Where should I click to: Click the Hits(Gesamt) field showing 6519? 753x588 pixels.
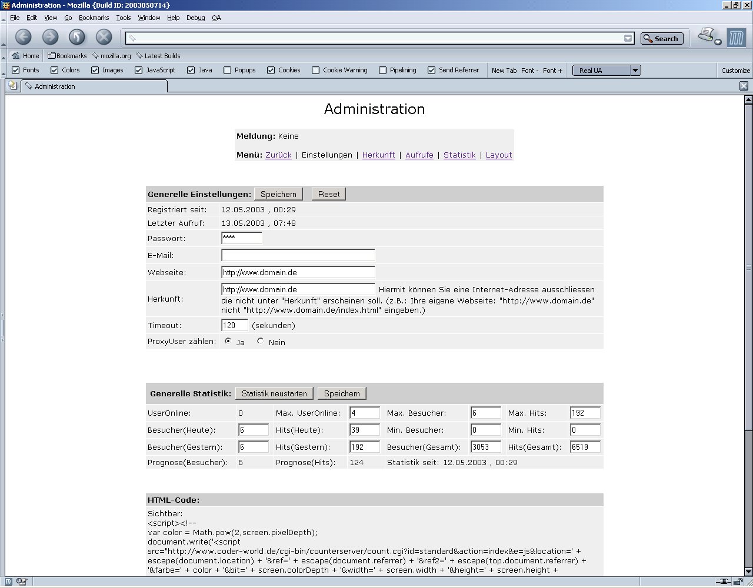(x=585, y=447)
